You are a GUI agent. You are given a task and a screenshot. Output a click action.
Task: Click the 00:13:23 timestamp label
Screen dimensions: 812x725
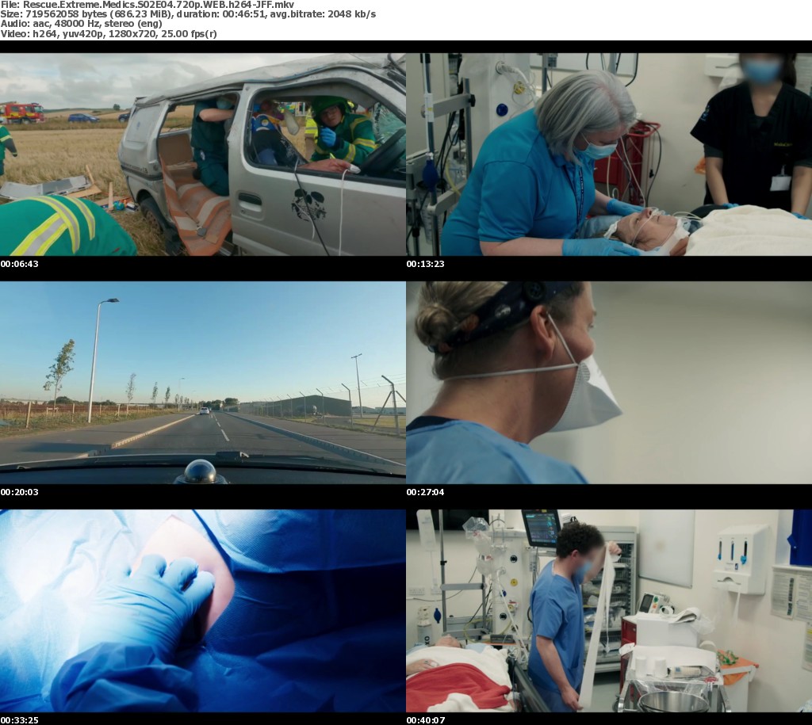[425, 264]
